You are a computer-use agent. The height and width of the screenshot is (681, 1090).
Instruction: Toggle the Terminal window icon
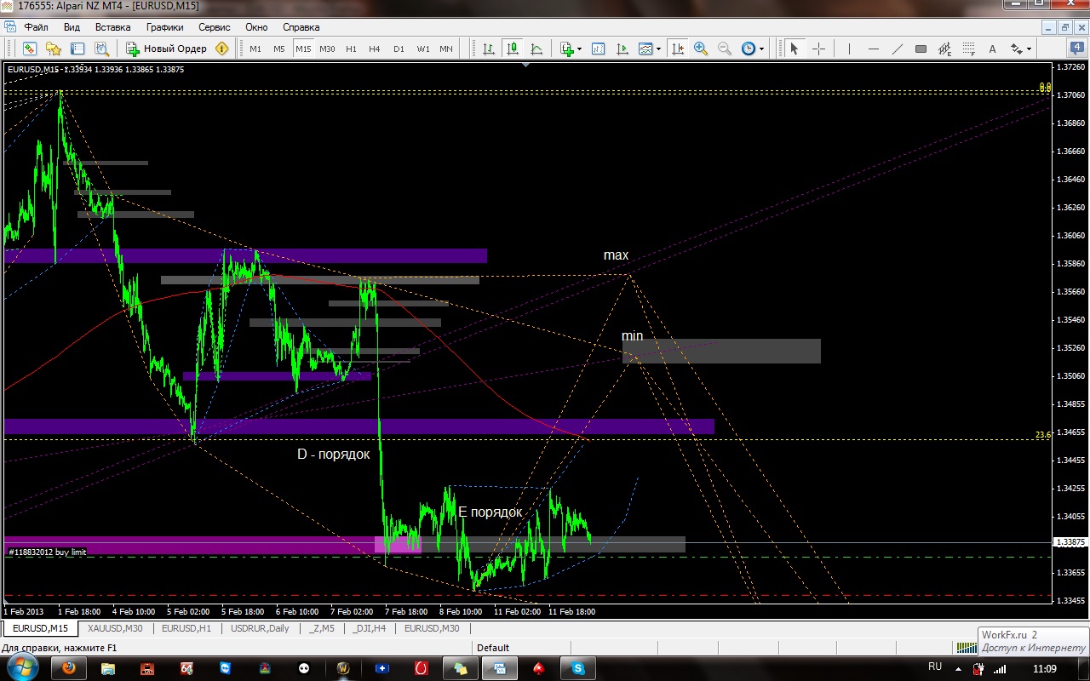coord(77,49)
